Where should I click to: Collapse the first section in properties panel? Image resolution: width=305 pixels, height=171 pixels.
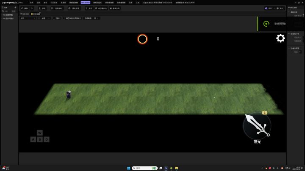click(289, 12)
